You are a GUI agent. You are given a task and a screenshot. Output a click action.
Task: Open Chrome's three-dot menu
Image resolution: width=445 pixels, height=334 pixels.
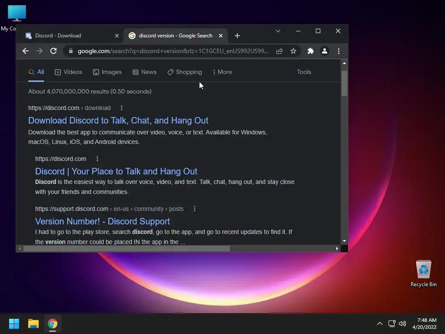[x=339, y=51]
